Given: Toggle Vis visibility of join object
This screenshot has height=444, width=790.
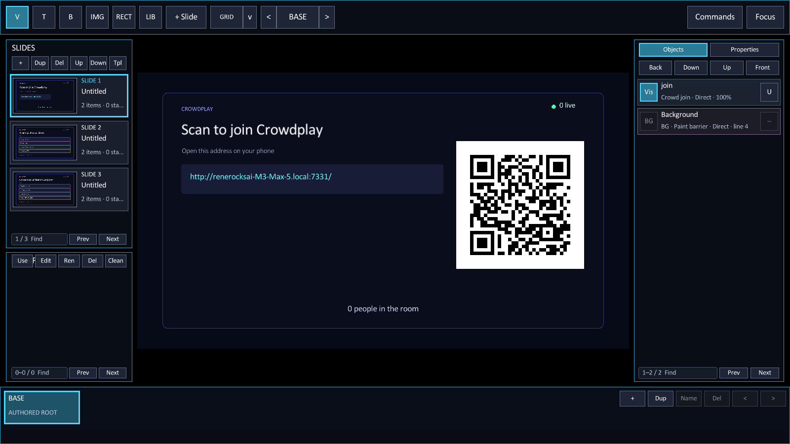Looking at the screenshot, I should (649, 92).
